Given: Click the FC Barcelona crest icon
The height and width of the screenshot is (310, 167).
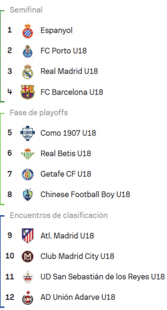Looking at the screenshot, I should tap(27, 92).
